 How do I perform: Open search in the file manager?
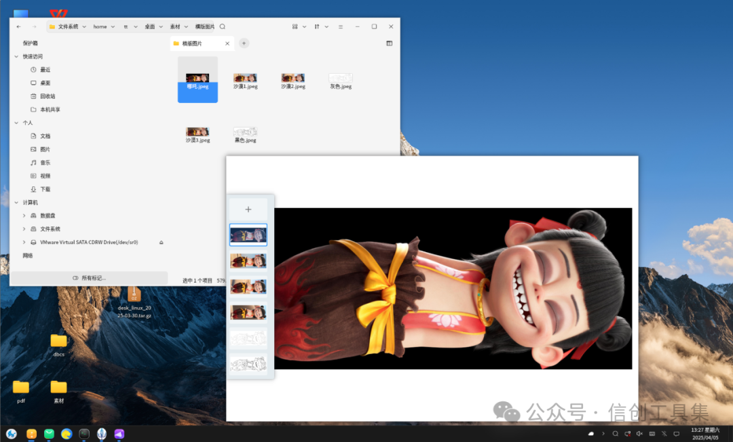[x=223, y=26]
